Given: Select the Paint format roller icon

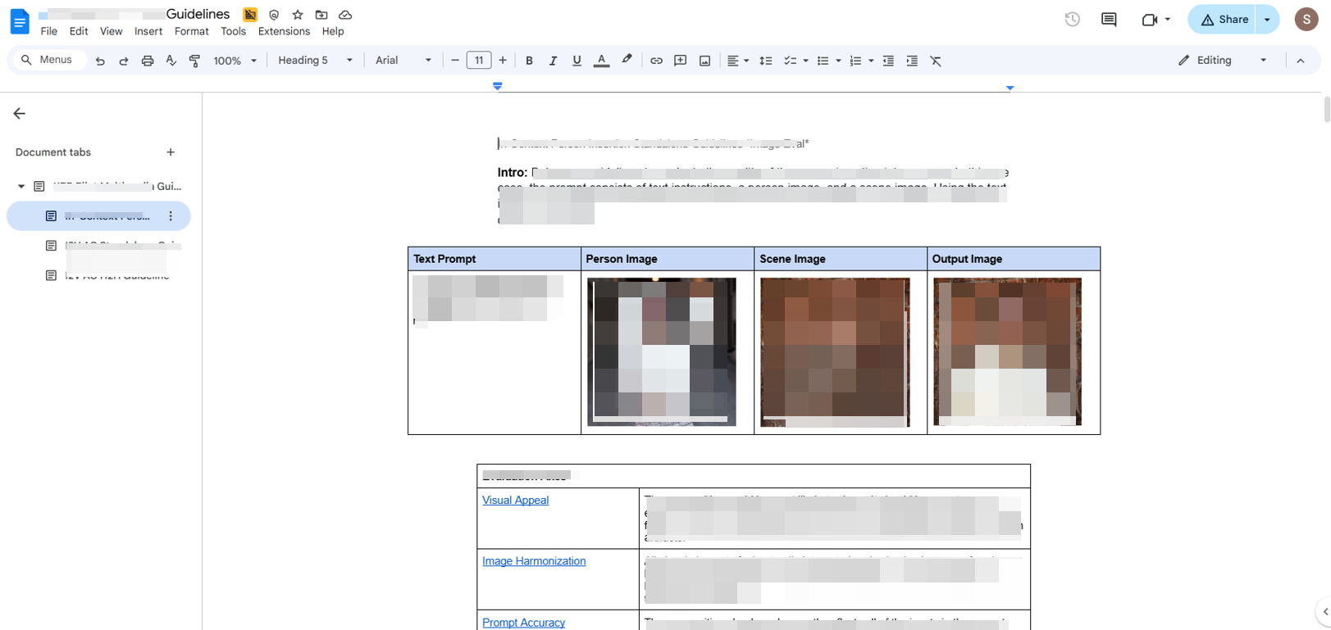Looking at the screenshot, I should click(194, 61).
